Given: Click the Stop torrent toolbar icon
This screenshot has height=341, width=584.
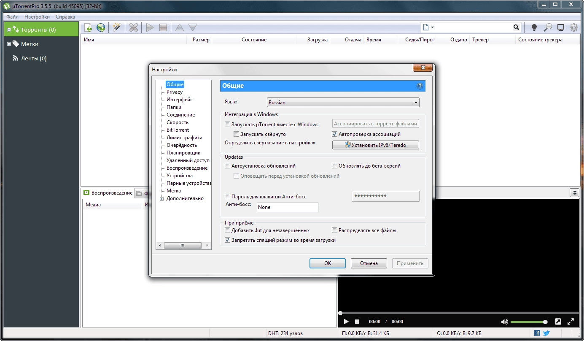Looking at the screenshot, I should [163, 28].
